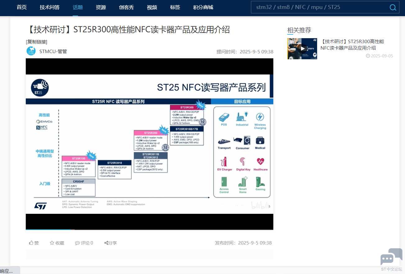
Task: Click the search magnifier icon
Action: pyautogui.click(x=393, y=7)
